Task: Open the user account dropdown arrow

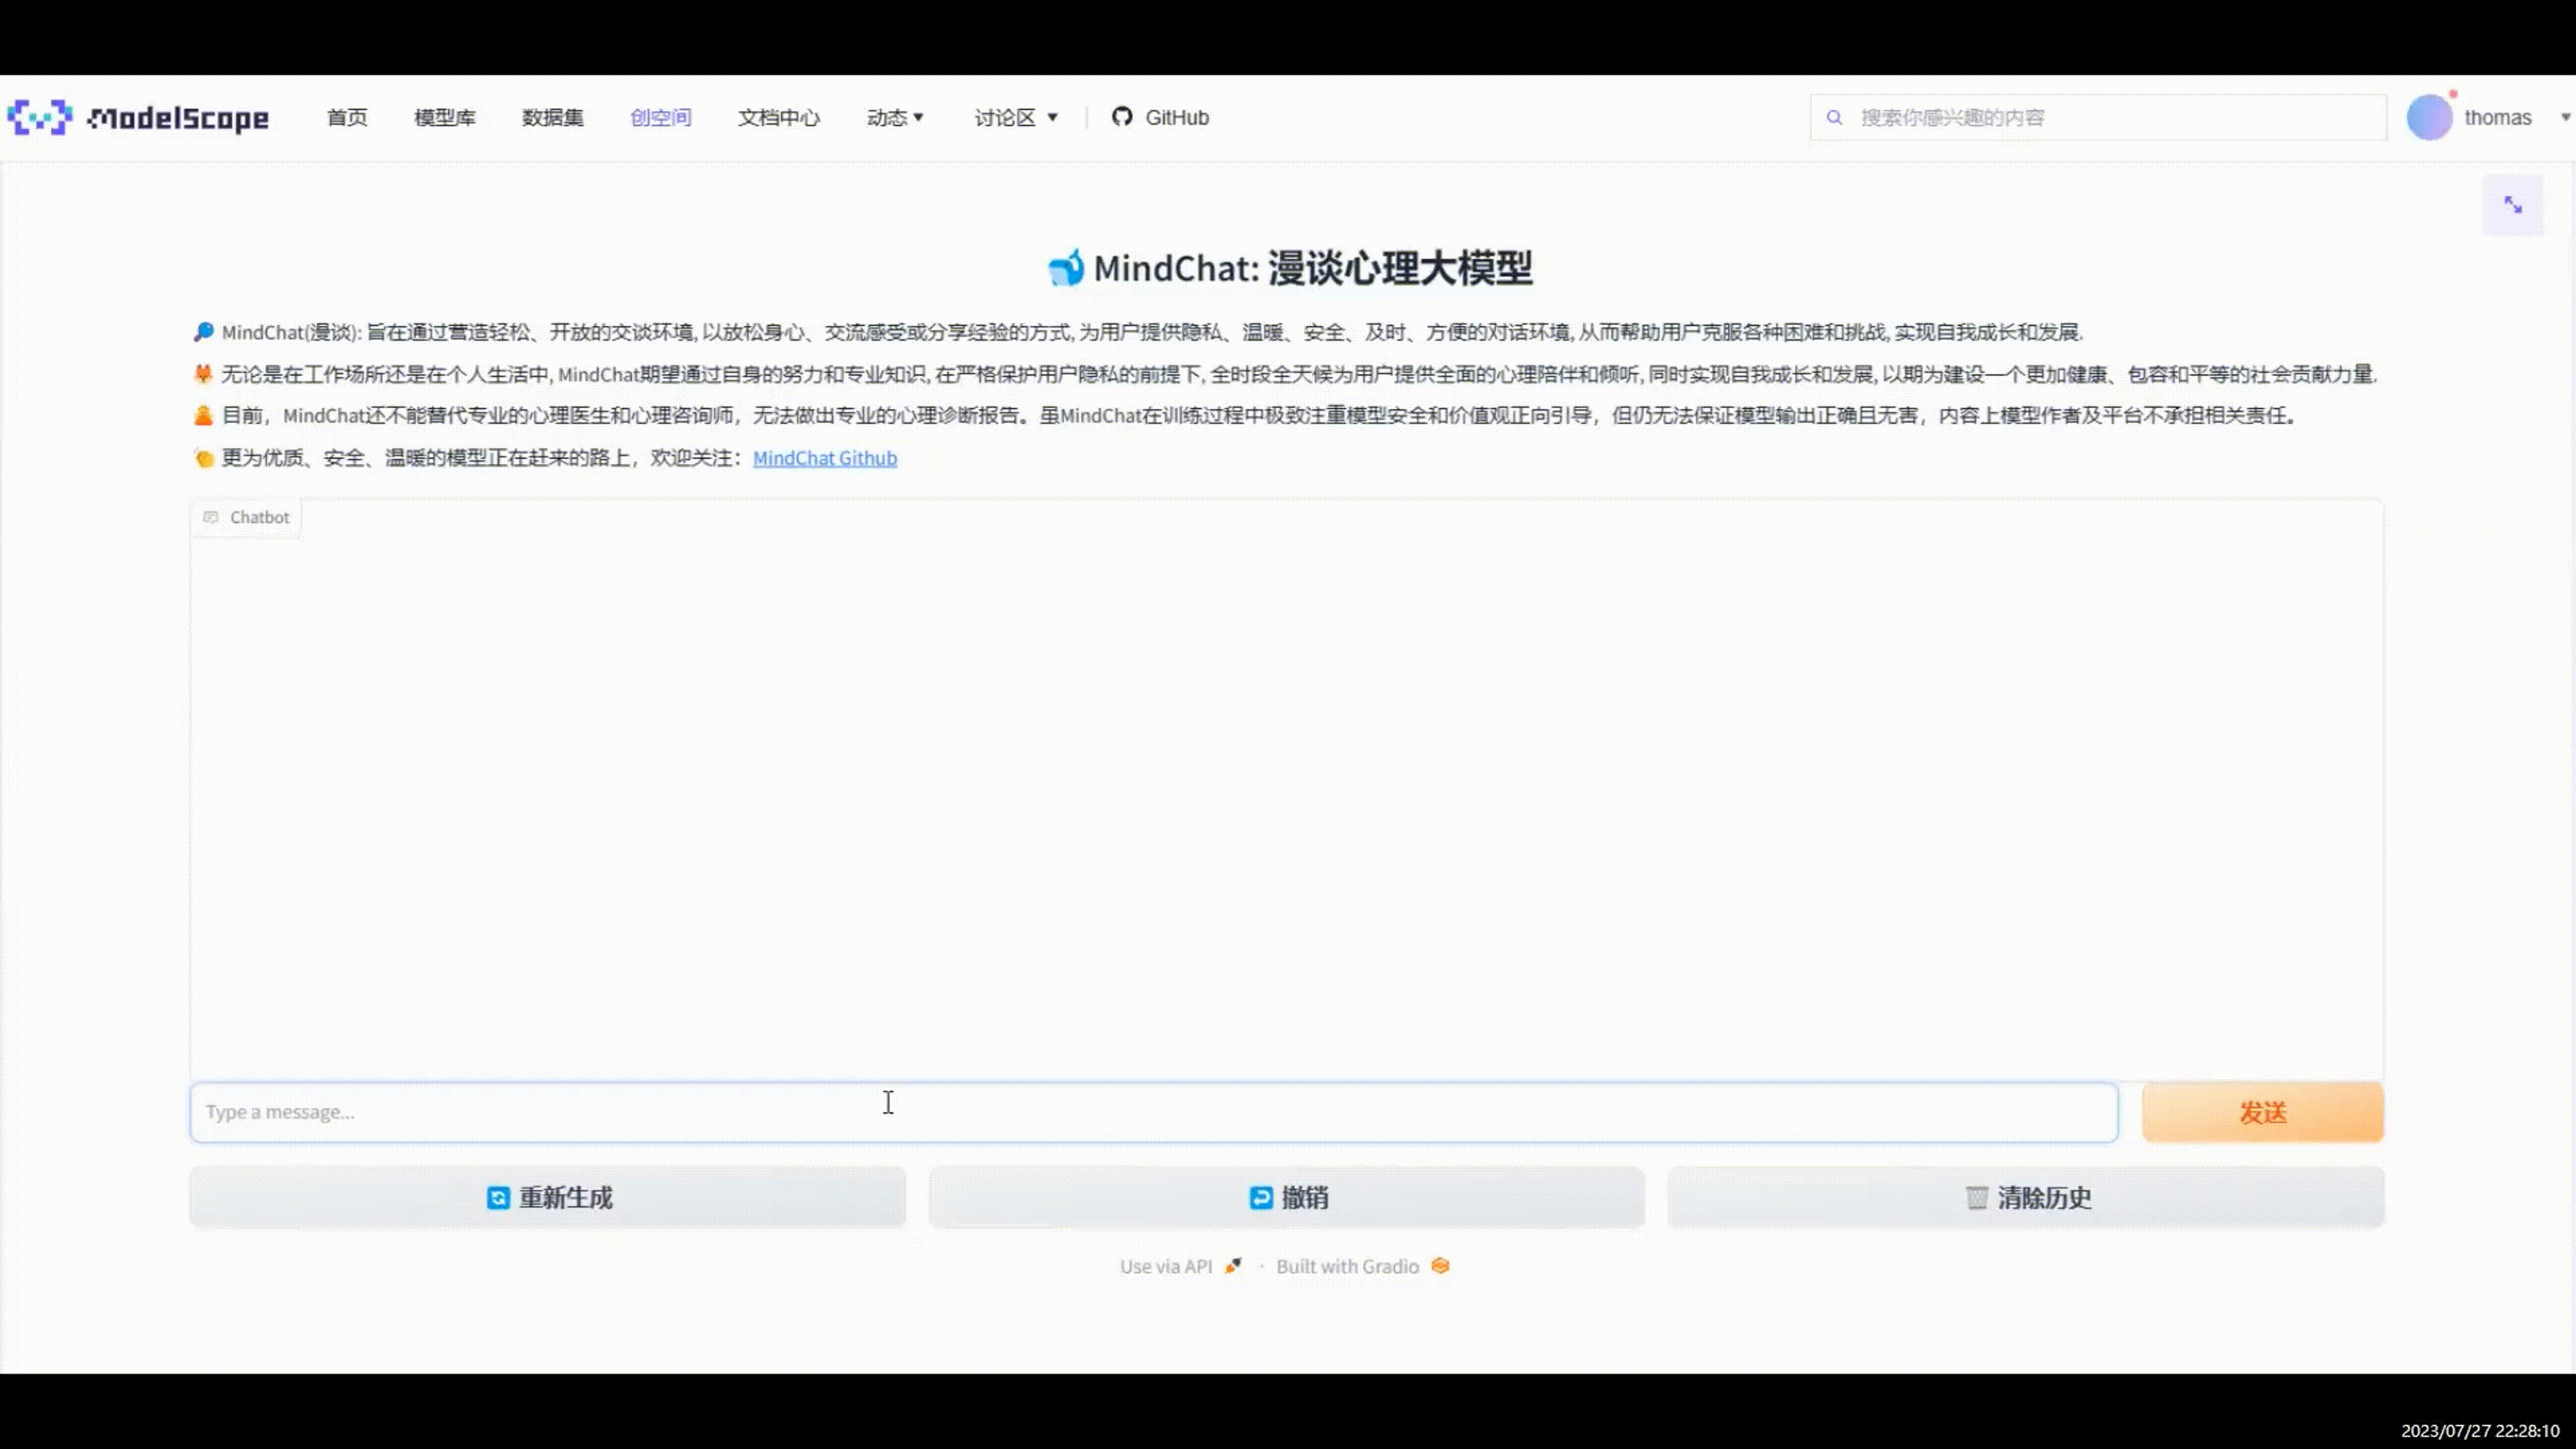Action: tap(2564, 117)
